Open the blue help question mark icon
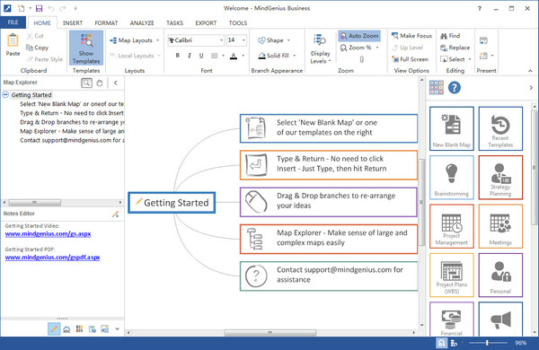The height and width of the screenshot is (350, 539). (x=454, y=88)
